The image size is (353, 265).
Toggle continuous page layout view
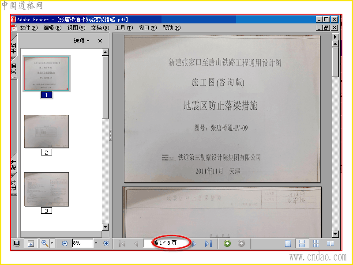(x=302, y=244)
